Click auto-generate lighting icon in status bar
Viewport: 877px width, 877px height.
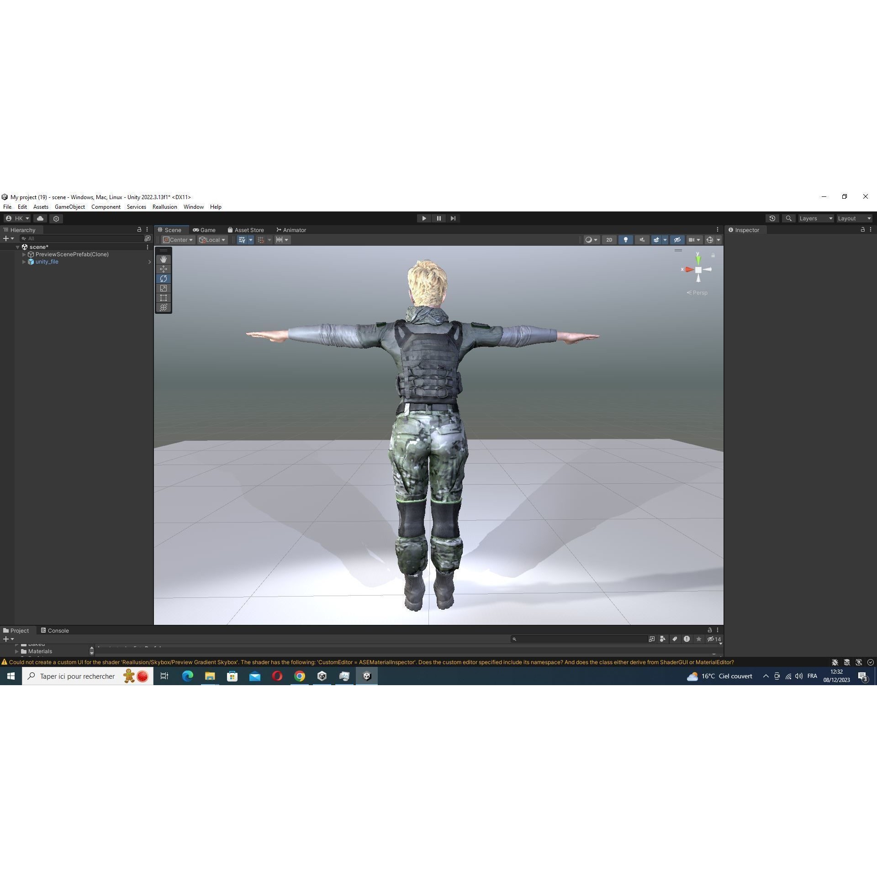coord(858,662)
